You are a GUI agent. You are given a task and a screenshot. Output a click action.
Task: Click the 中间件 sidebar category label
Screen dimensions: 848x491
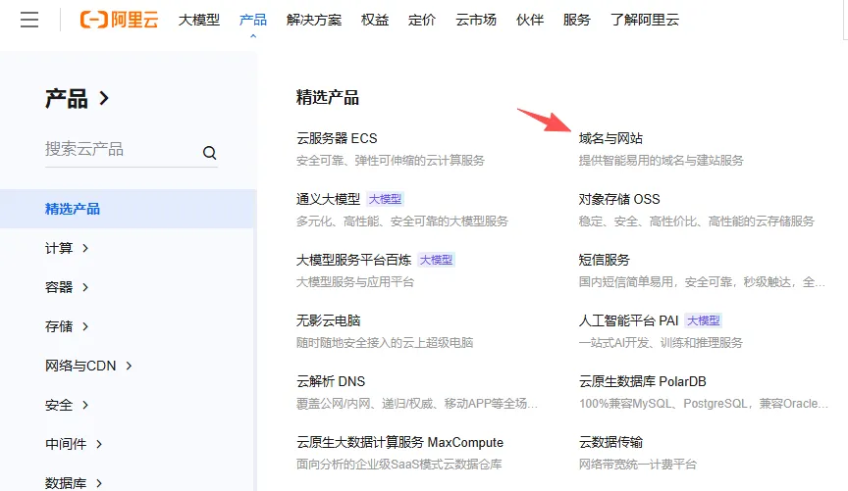(x=66, y=444)
